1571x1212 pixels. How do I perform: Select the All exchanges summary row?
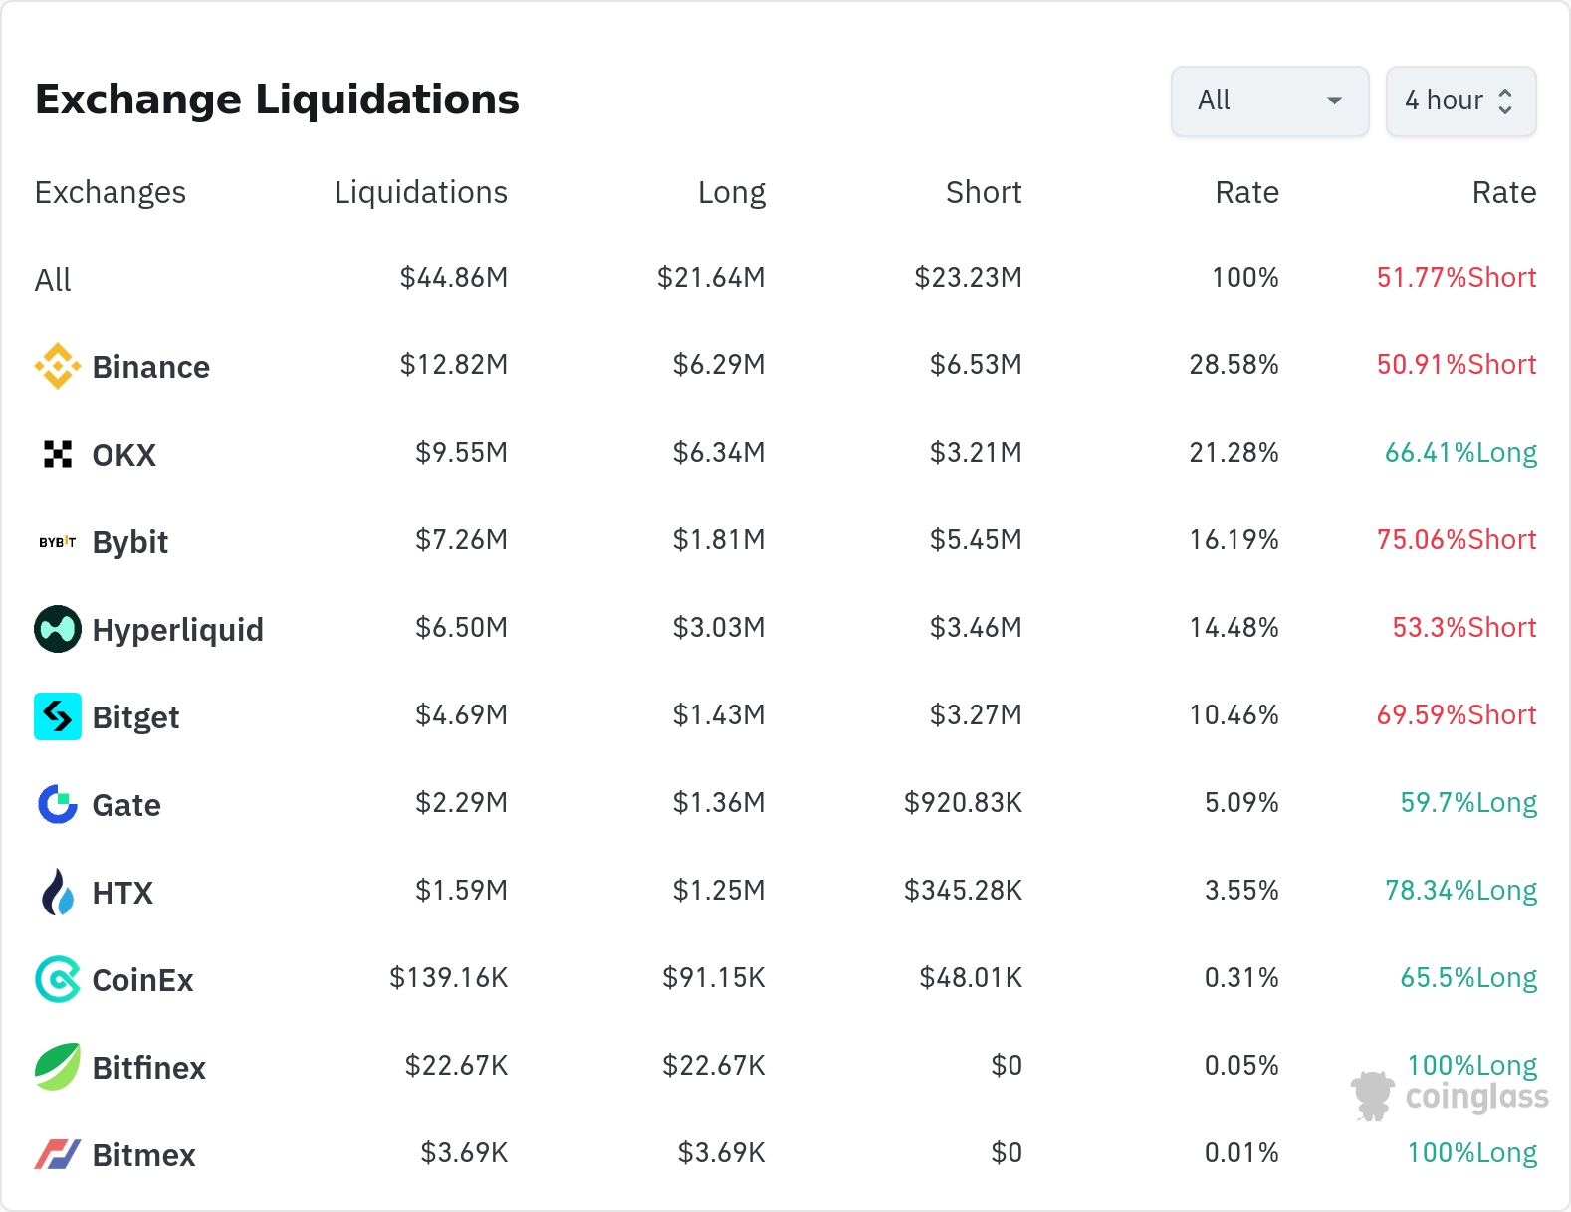pos(53,280)
